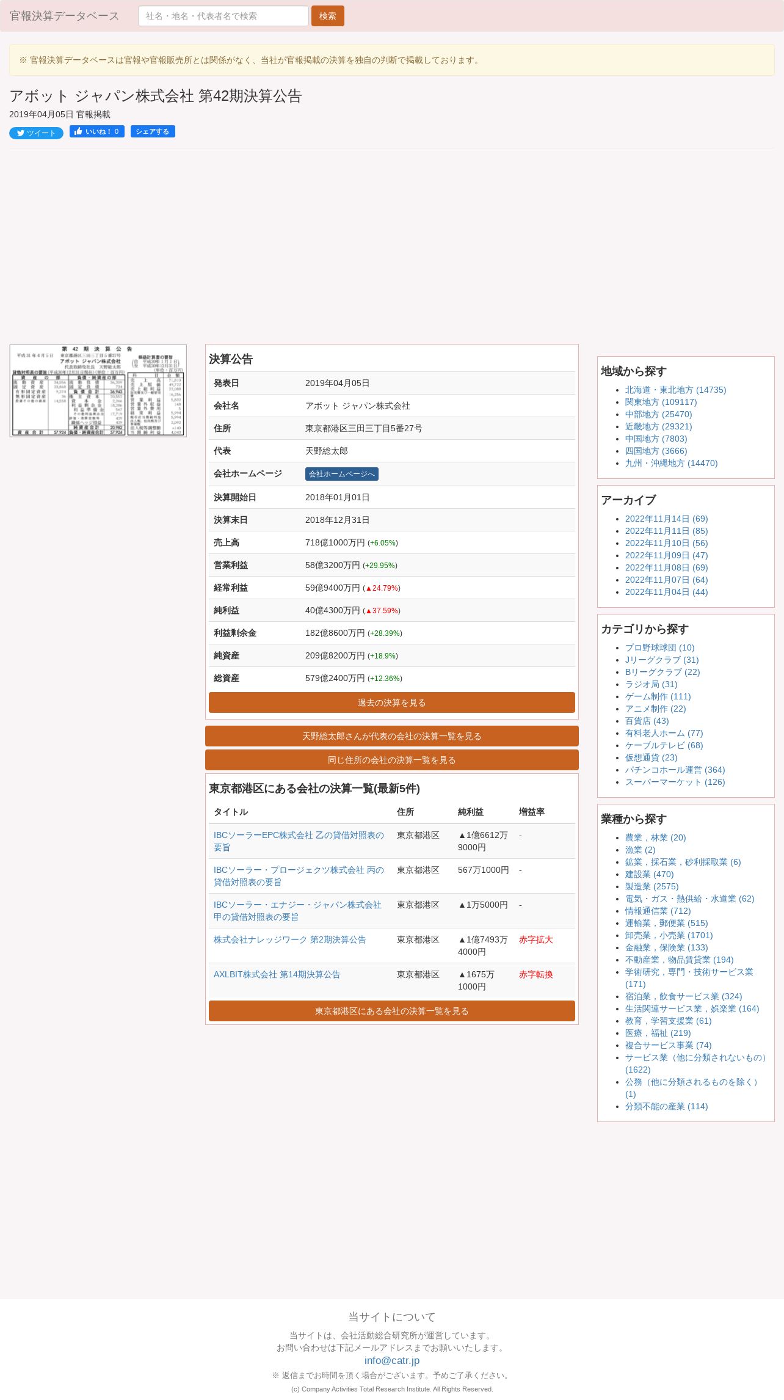Click 東京都港区にある会社の決算一覧を見る button
The width and height of the screenshot is (784, 1400).
tap(392, 1011)
